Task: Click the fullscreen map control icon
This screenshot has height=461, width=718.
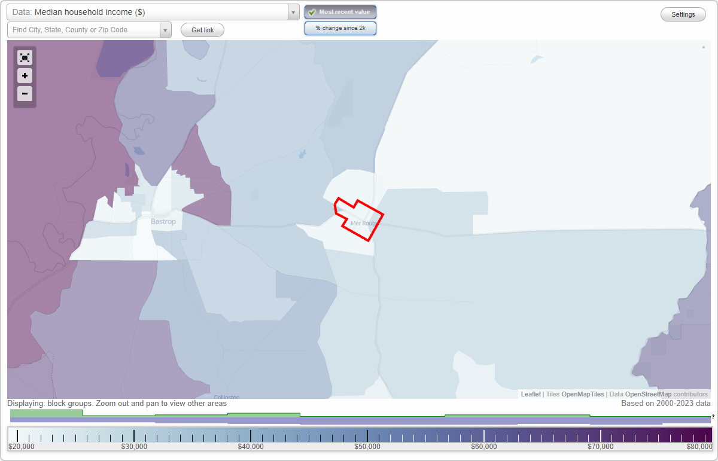Action: pyautogui.click(x=25, y=57)
